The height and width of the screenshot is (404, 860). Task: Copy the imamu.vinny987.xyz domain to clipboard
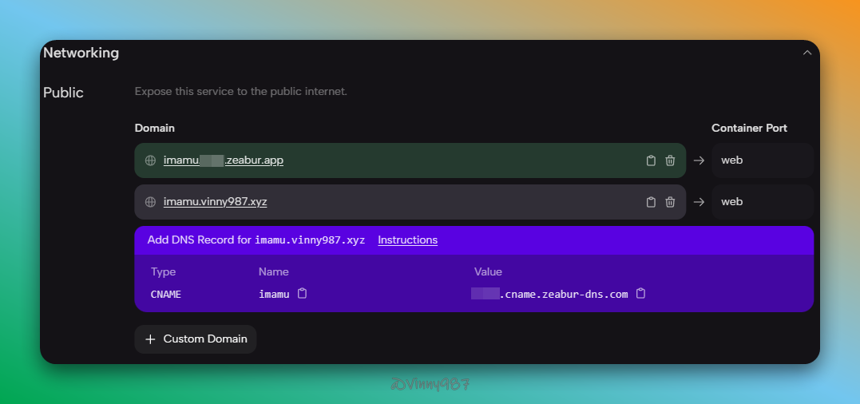click(x=651, y=202)
